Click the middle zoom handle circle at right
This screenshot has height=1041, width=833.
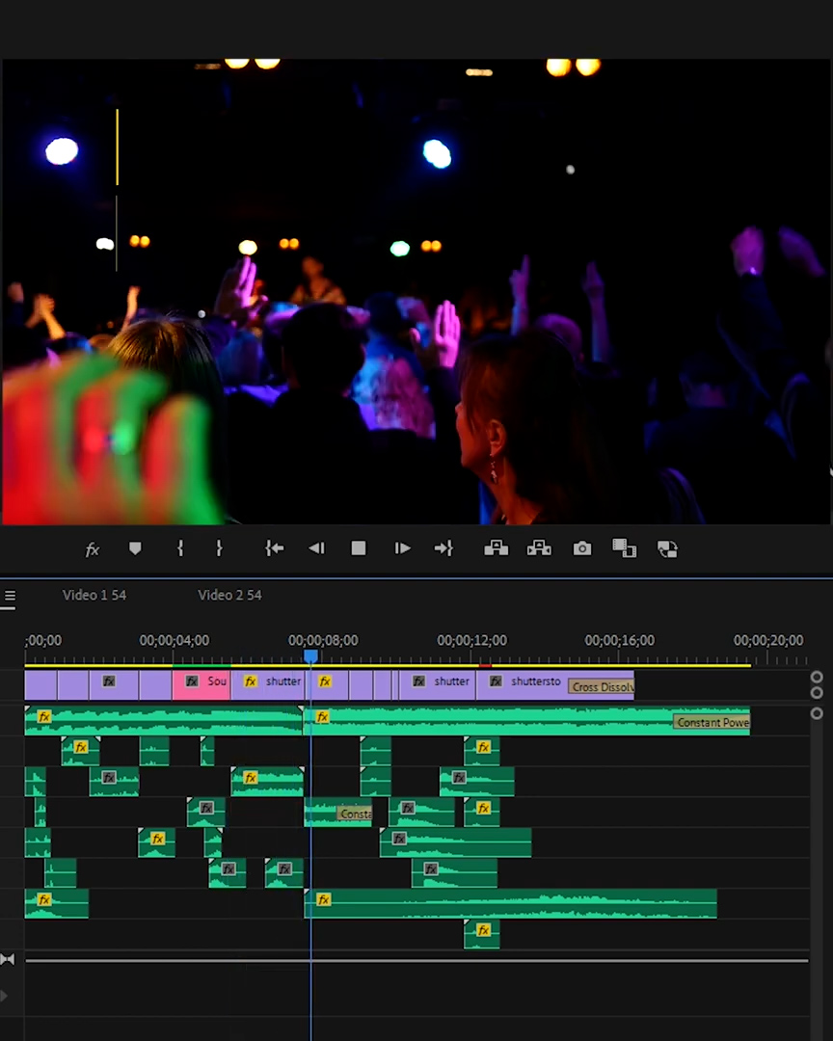(817, 692)
